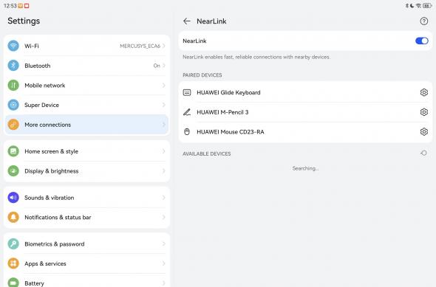The image size is (436, 287).
Task: Turn off the NearLink switch
Action: [x=421, y=41]
